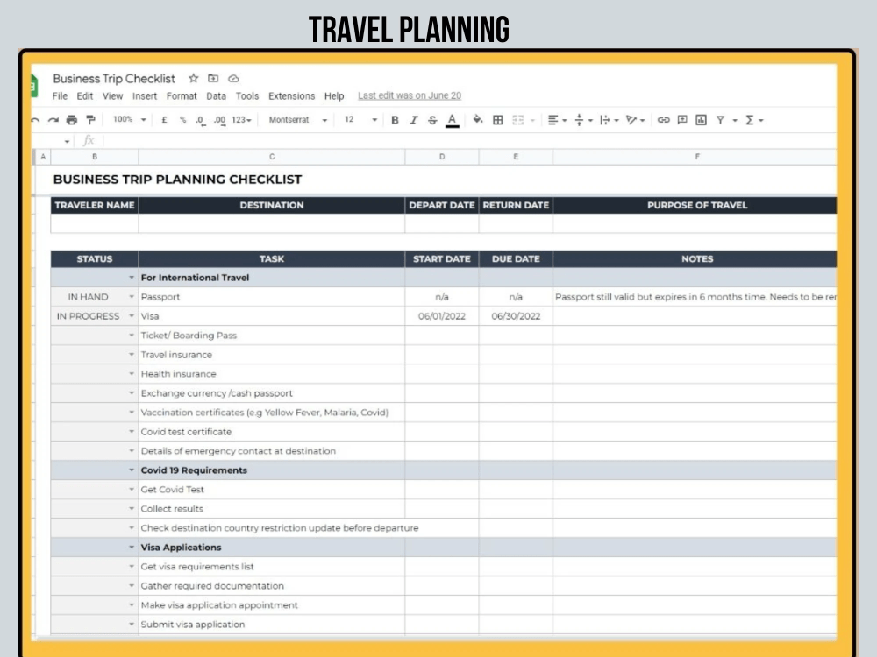Toggle strikethrough formatting

[432, 119]
